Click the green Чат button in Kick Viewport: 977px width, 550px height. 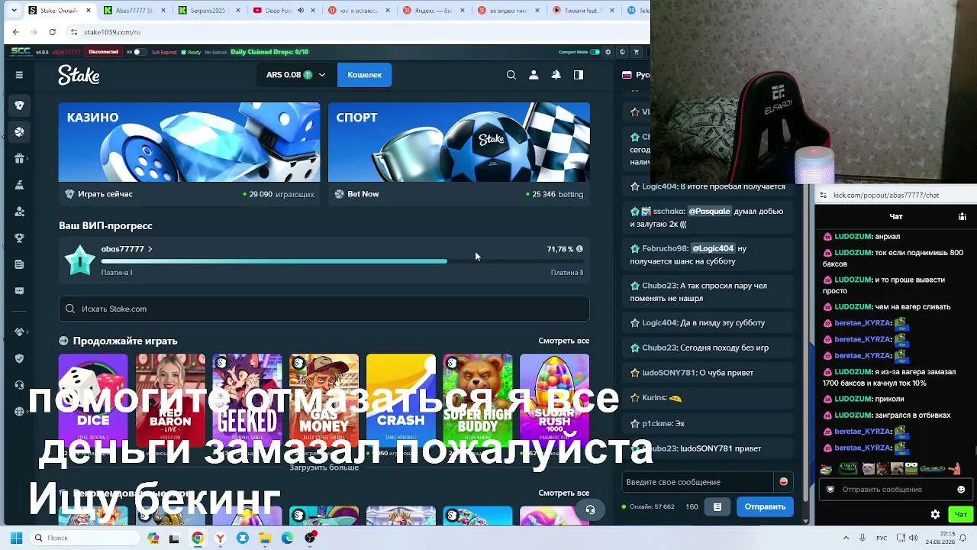[961, 514]
